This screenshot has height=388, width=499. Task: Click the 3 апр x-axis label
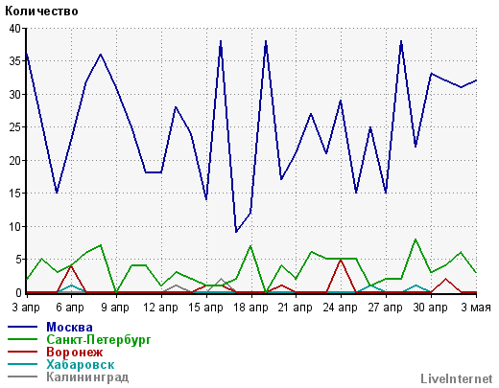point(26,308)
